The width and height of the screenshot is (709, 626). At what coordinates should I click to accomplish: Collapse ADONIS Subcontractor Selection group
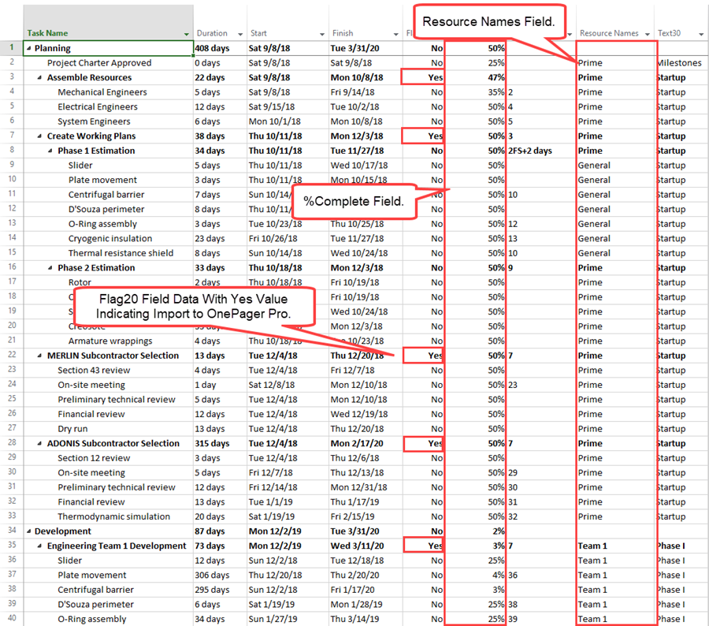[40, 443]
